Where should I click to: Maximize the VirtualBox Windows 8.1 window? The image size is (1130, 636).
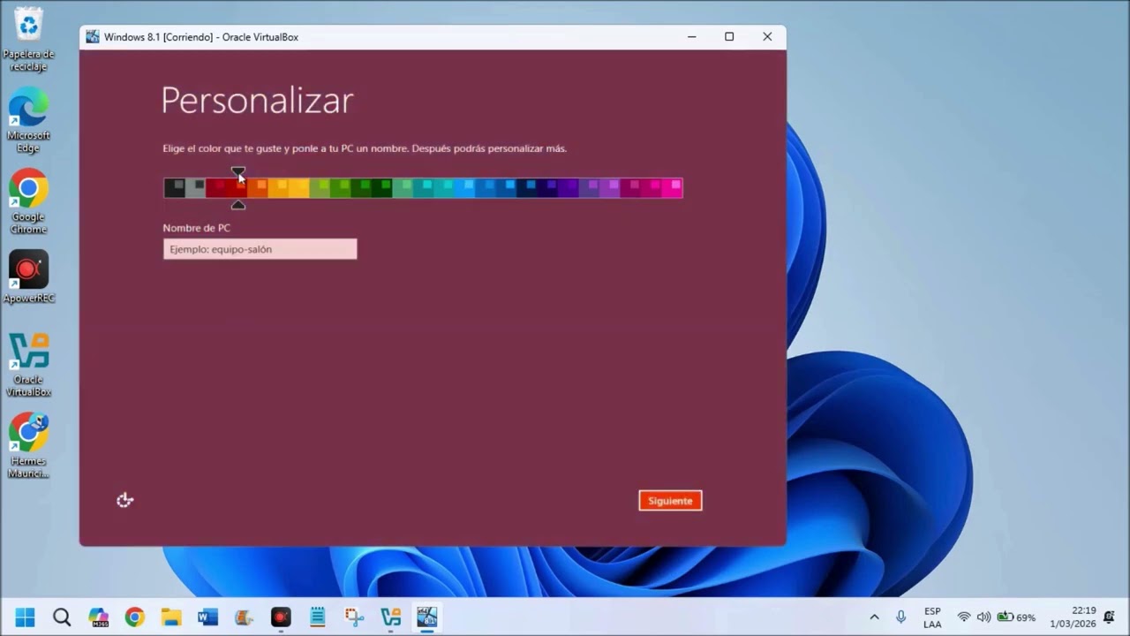coord(729,37)
